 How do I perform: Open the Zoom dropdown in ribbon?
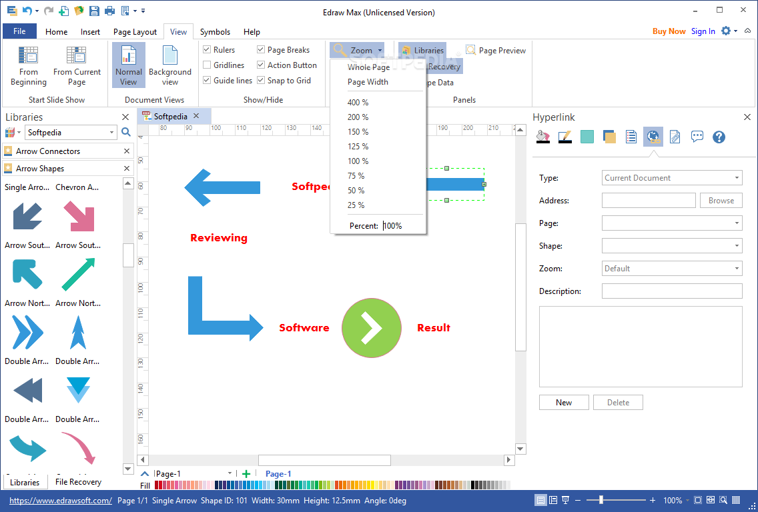point(357,50)
